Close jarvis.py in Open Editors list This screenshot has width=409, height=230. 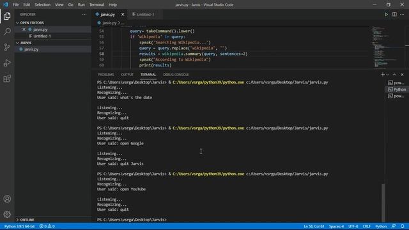(x=24, y=29)
